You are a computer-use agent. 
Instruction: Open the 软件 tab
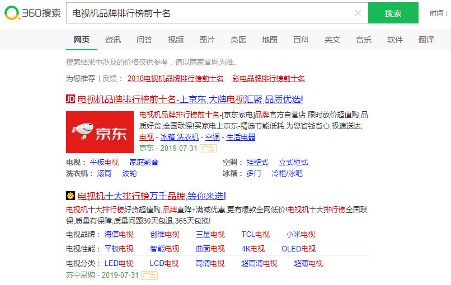click(x=395, y=40)
